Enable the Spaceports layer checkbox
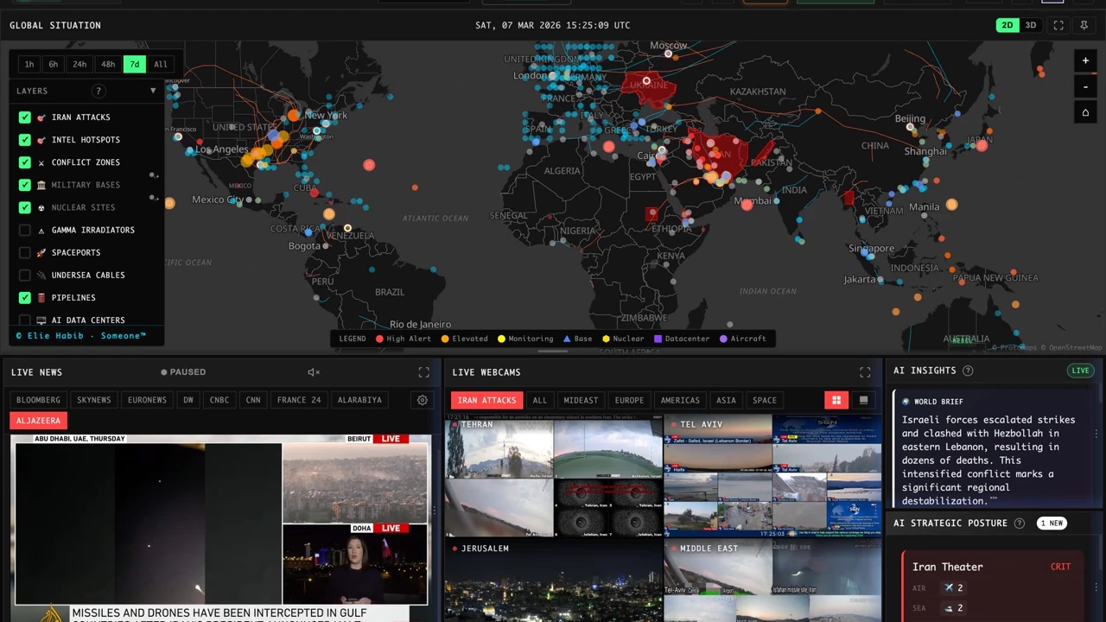This screenshot has width=1106, height=622. click(25, 252)
